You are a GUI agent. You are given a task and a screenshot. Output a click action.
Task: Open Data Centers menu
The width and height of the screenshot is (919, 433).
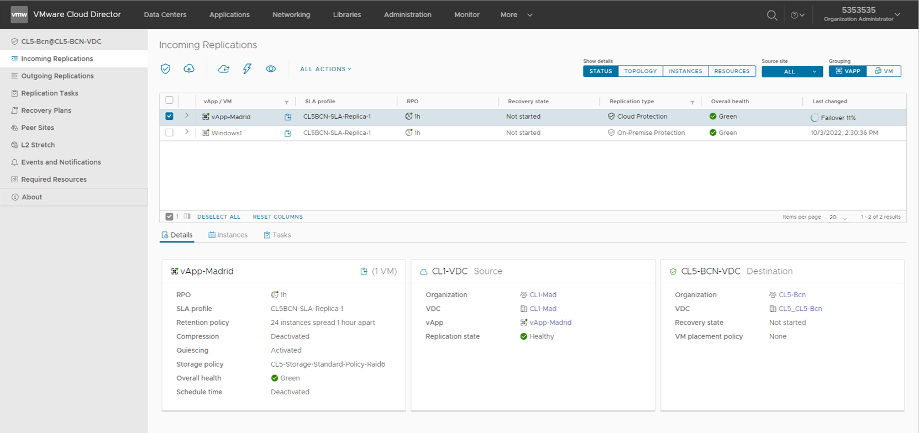[165, 15]
